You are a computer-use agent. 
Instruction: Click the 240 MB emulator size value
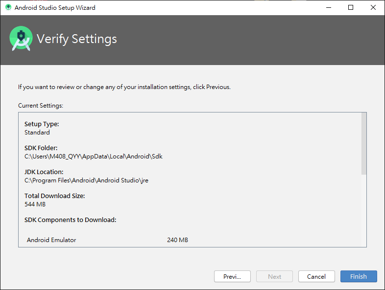[x=177, y=240]
